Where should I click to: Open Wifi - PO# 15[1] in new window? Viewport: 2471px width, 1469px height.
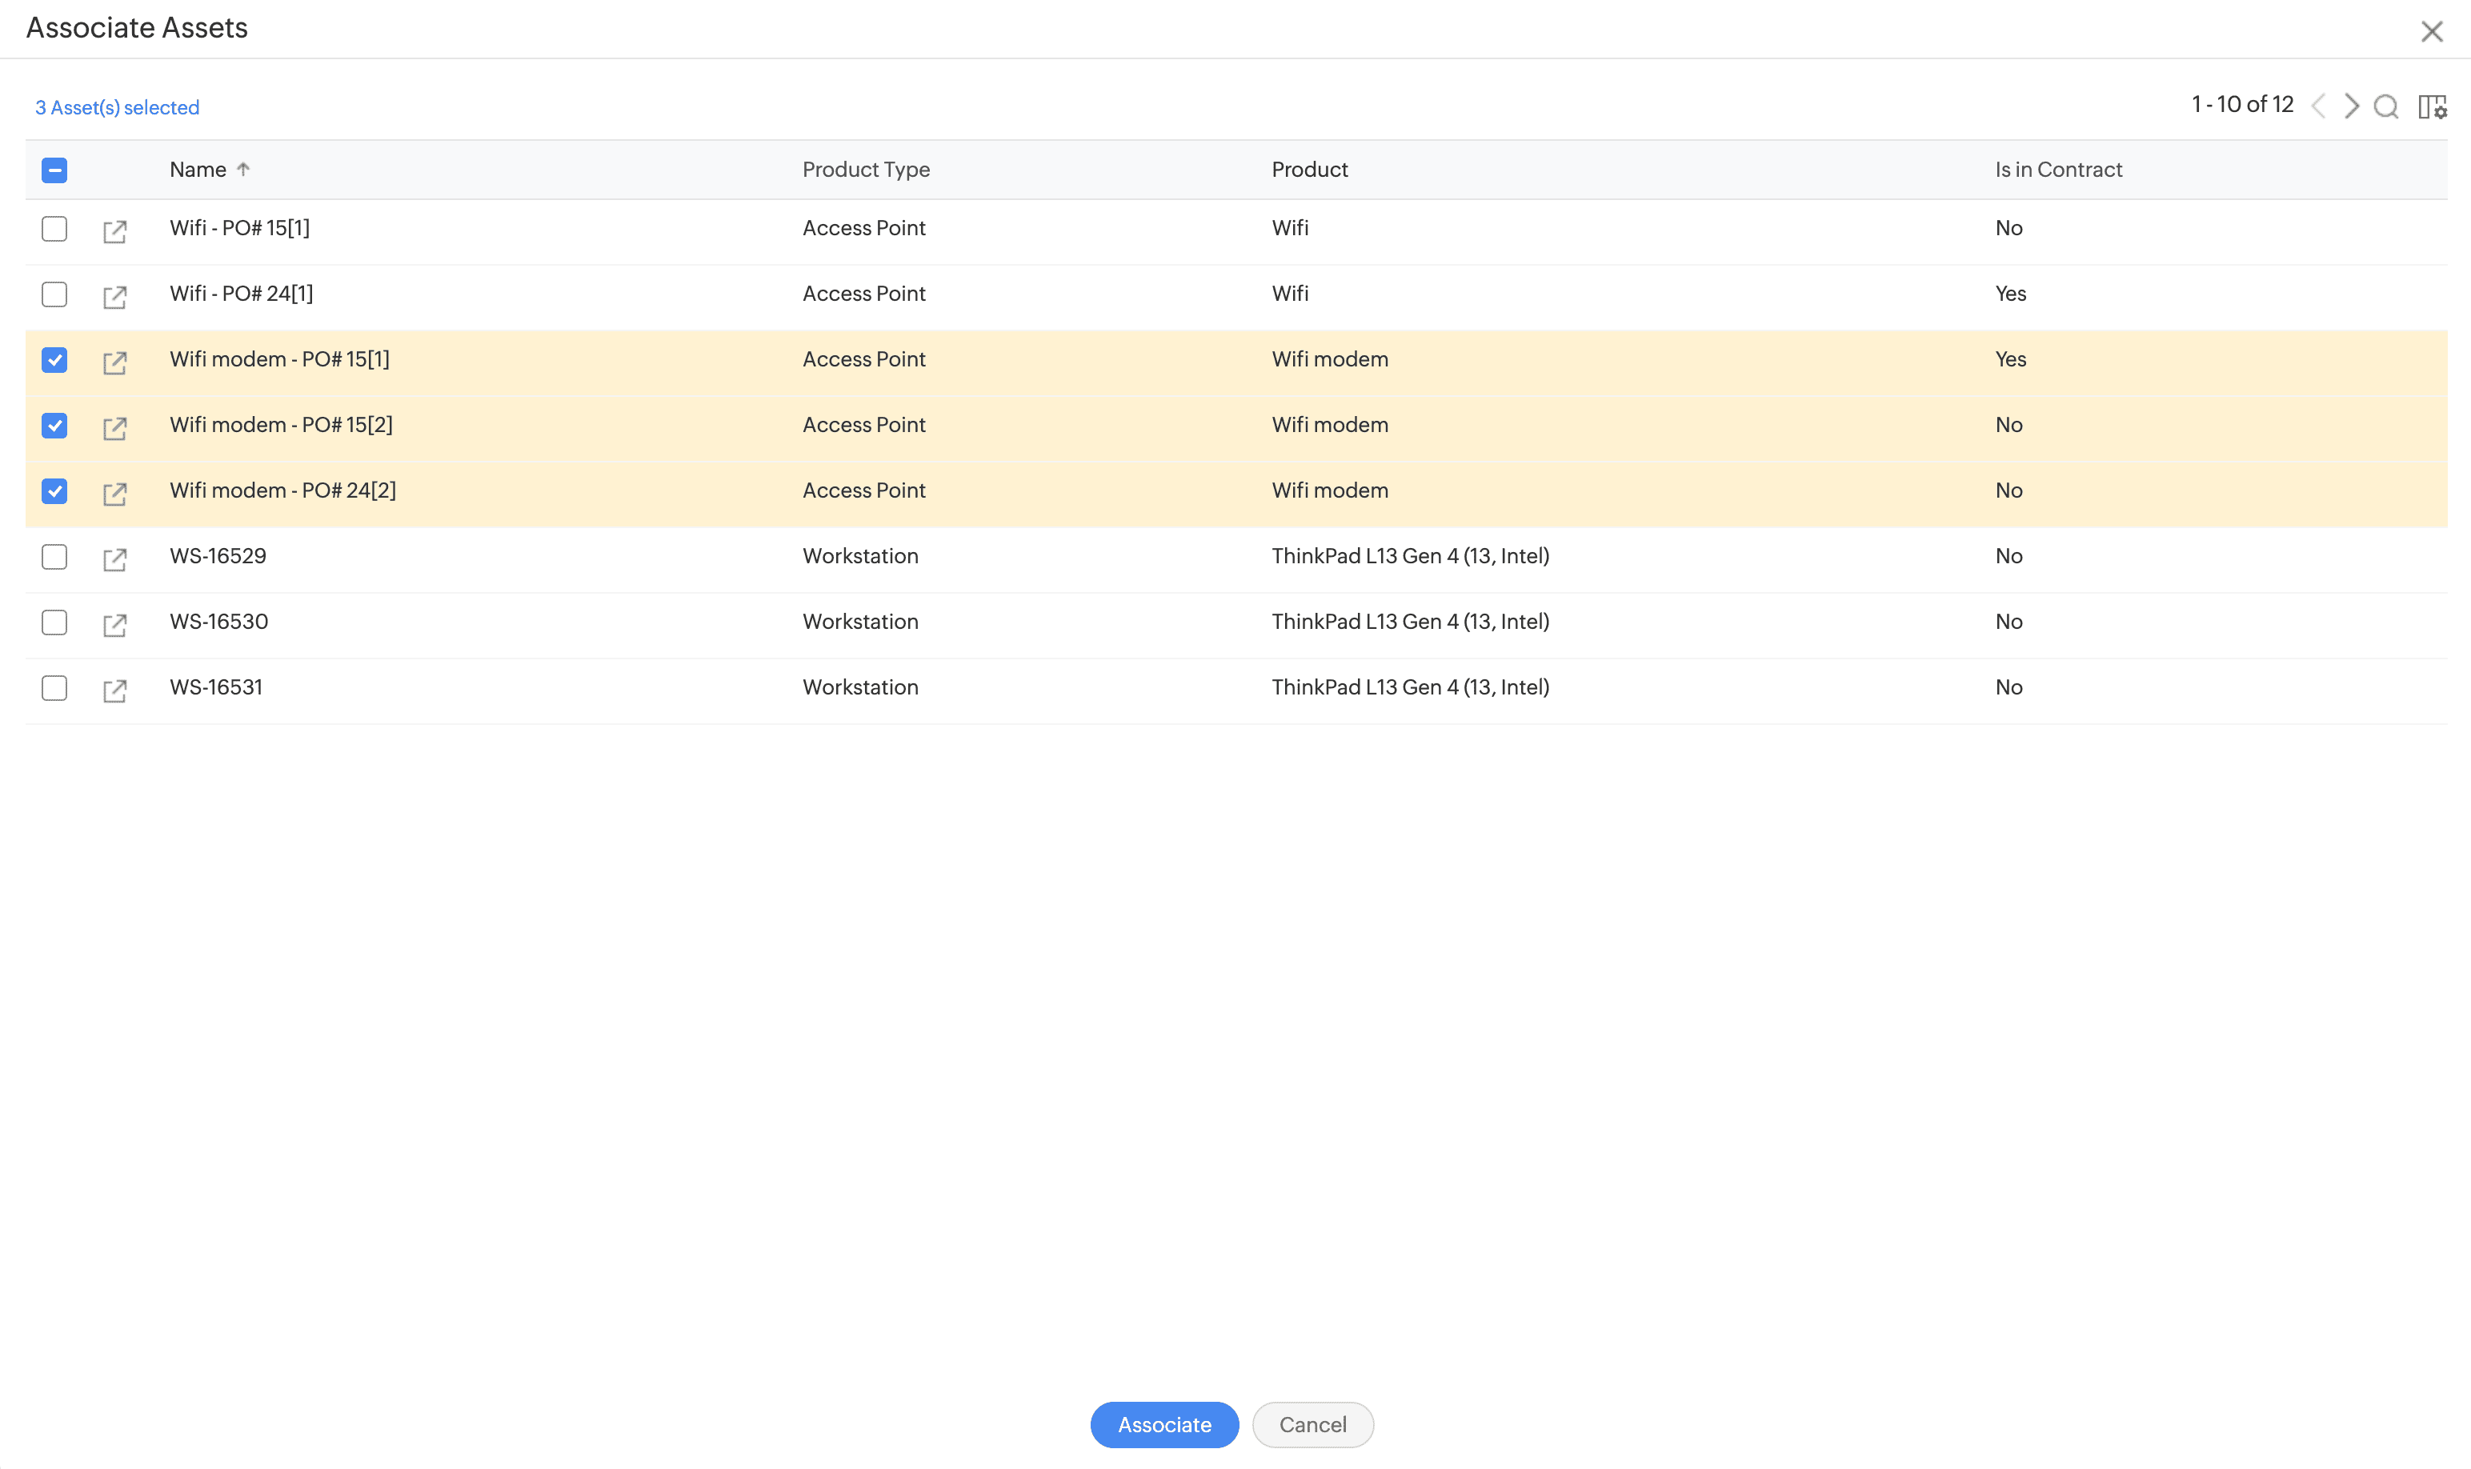tap(115, 230)
